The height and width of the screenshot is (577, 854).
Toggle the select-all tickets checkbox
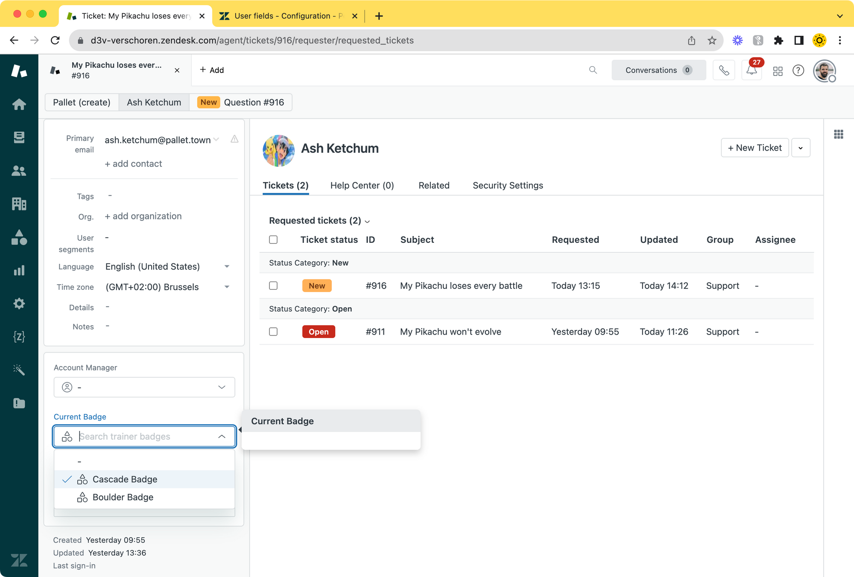click(x=273, y=239)
